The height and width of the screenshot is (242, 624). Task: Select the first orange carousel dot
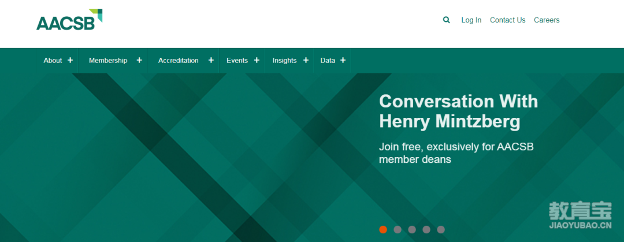tap(383, 229)
